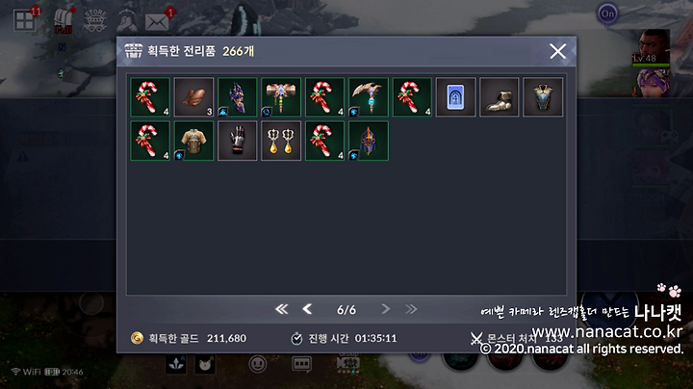The height and width of the screenshot is (389, 693).
Task: Jump to the last loot page
Action: tap(411, 309)
